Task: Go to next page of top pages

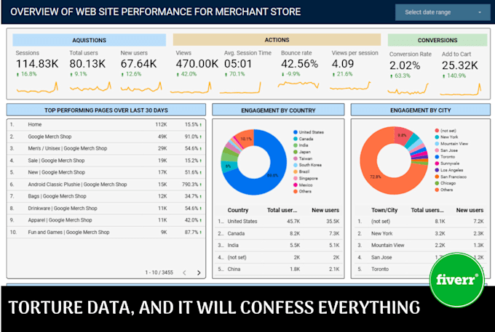Action: click(x=199, y=272)
